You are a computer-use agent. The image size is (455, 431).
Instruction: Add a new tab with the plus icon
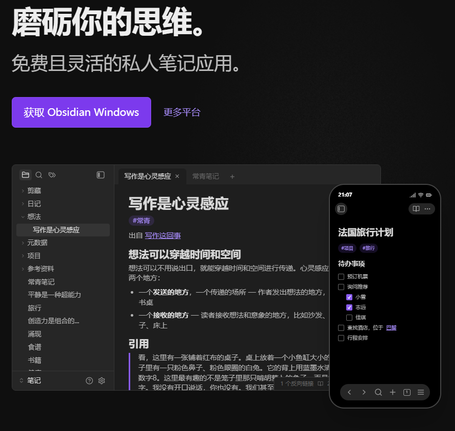pos(232,177)
